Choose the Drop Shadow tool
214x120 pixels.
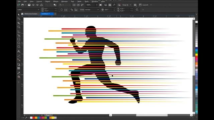[x=19, y=64]
